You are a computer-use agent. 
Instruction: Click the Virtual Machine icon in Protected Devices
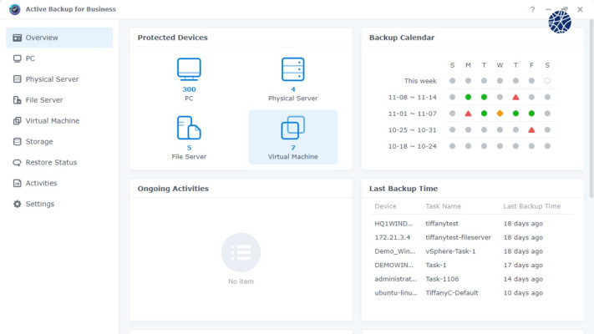point(293,128)
